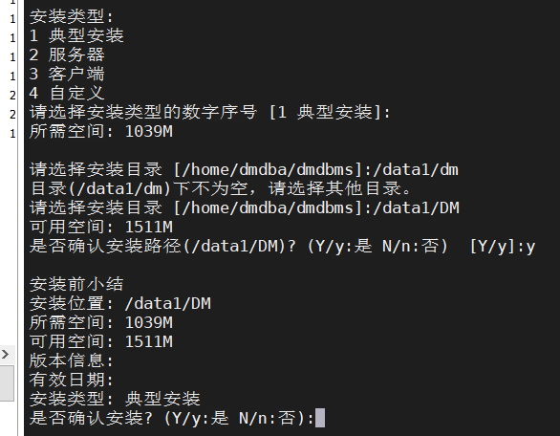This screenshot has width=560, height=436.
Task: Click the '安装类型: 典型安装' summary line
Action: tap(115, 399)
